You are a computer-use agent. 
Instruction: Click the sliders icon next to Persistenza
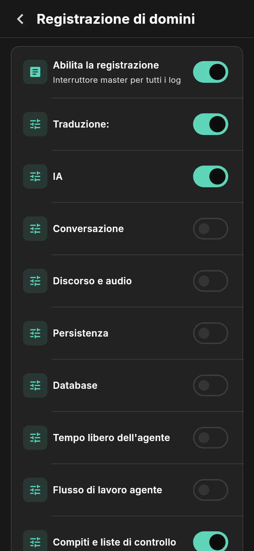coord(35,333)
